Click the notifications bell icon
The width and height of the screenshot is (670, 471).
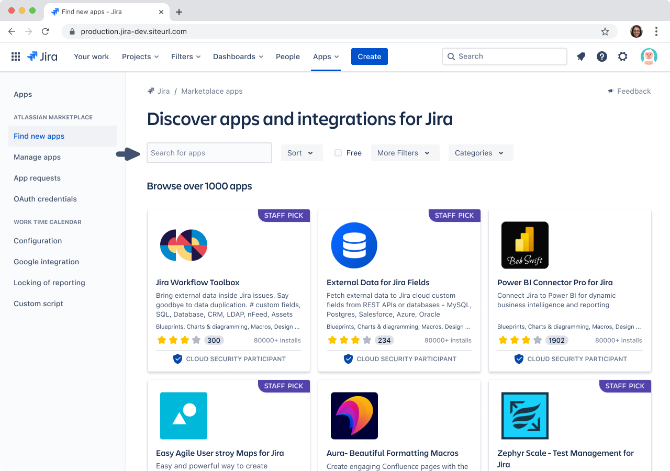[x=580, y=56]
